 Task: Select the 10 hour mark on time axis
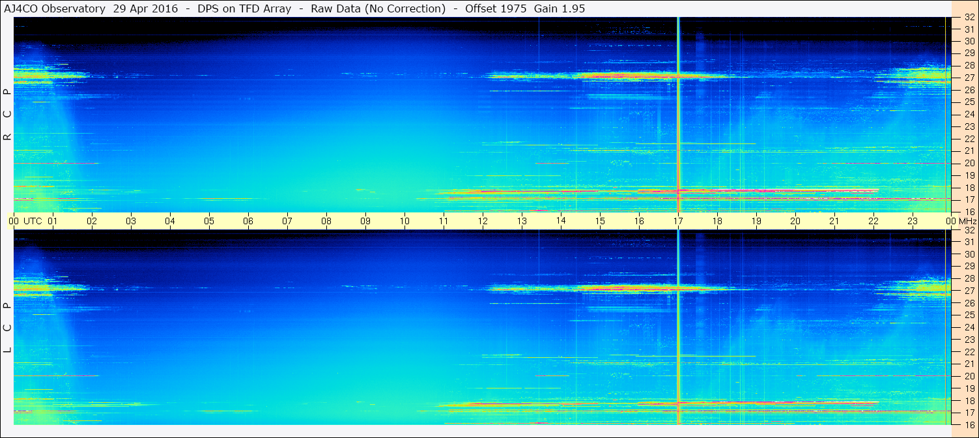pyautogui.click(x=404, y=221)
